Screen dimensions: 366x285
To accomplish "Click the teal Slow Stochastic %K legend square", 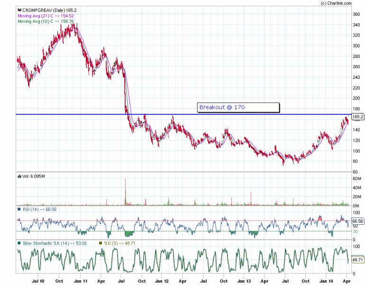I will [19, 243].
